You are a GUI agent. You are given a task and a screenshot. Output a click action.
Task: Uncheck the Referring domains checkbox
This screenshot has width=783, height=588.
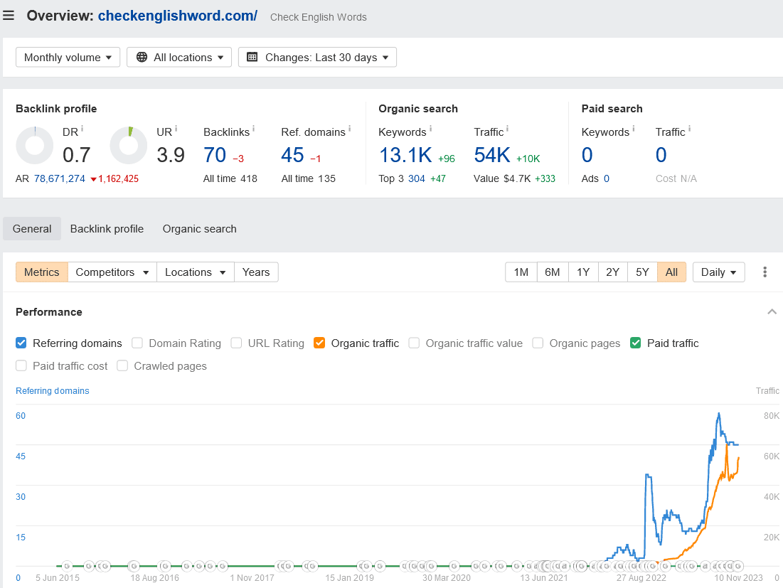[21, 343]
